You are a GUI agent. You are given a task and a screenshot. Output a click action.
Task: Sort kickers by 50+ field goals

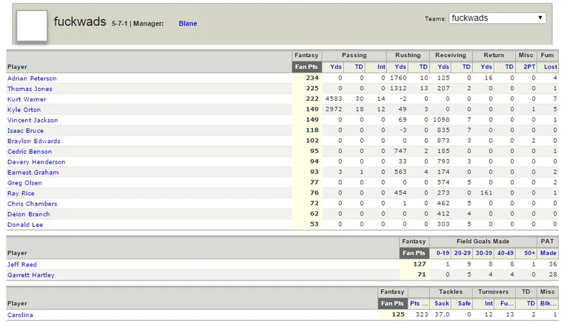click(530, 253)
